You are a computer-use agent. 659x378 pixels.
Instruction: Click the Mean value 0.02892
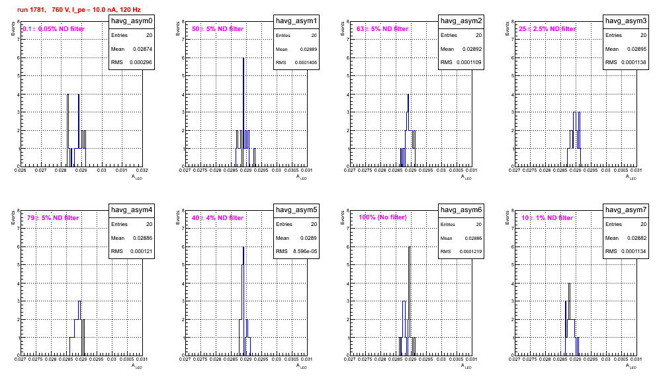tap(472, 49)
